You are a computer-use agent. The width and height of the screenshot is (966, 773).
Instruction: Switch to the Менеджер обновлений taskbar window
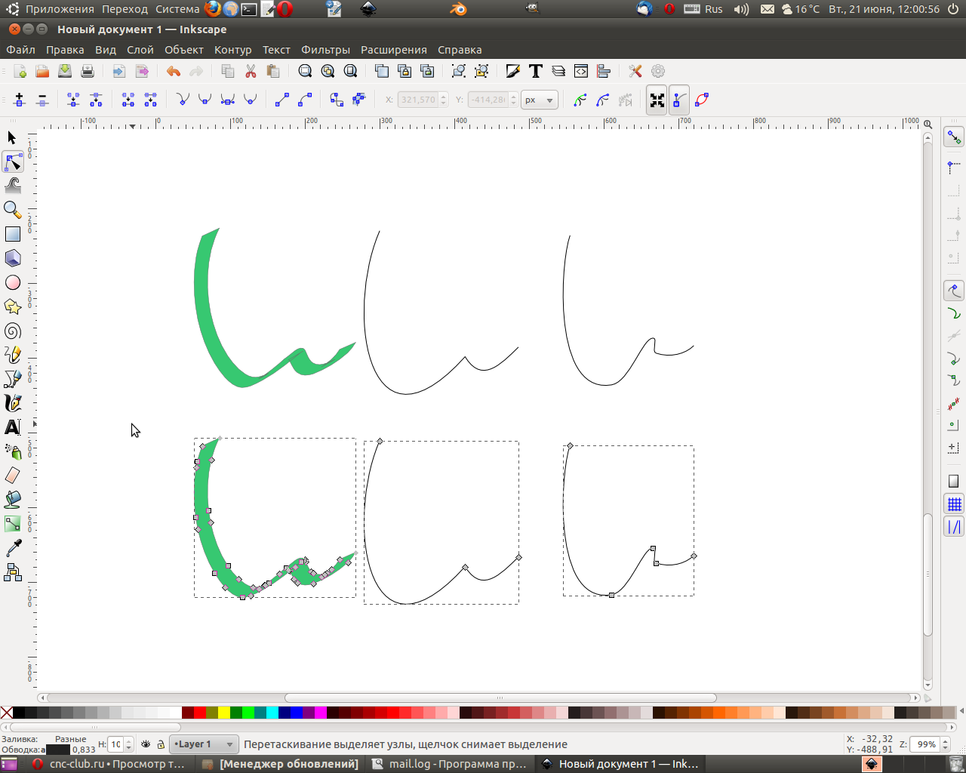click(x=281, y=764)
